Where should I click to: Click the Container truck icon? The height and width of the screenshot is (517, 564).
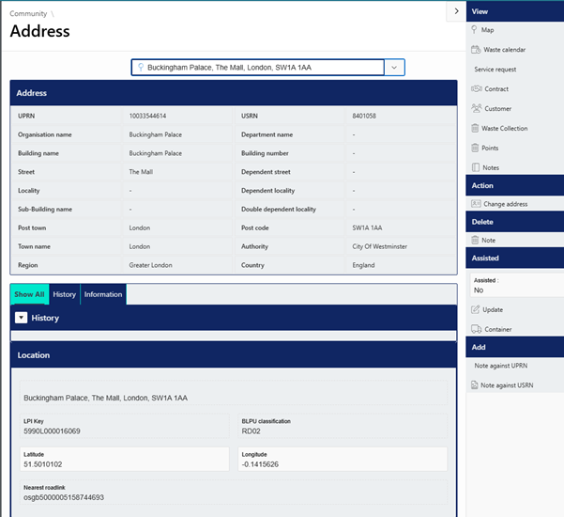tap(477, 329)
